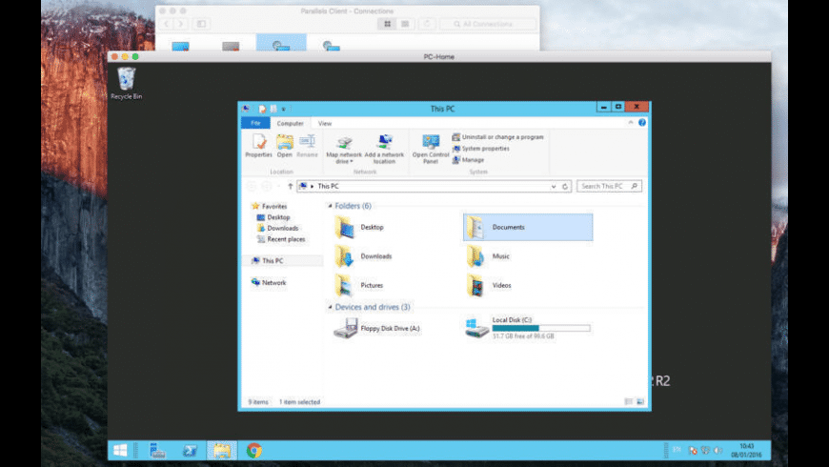The image size is (829, 467).
Task: Switch to the Computer ribbon tab
Action: pos(291,123)
